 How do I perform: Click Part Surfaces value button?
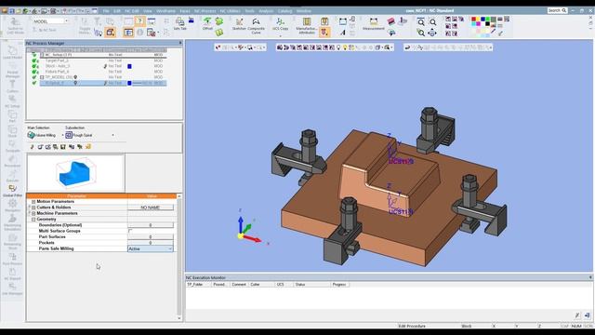pos(151,236)
